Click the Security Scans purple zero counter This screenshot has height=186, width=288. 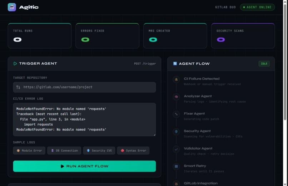click(x=221, y=39)
